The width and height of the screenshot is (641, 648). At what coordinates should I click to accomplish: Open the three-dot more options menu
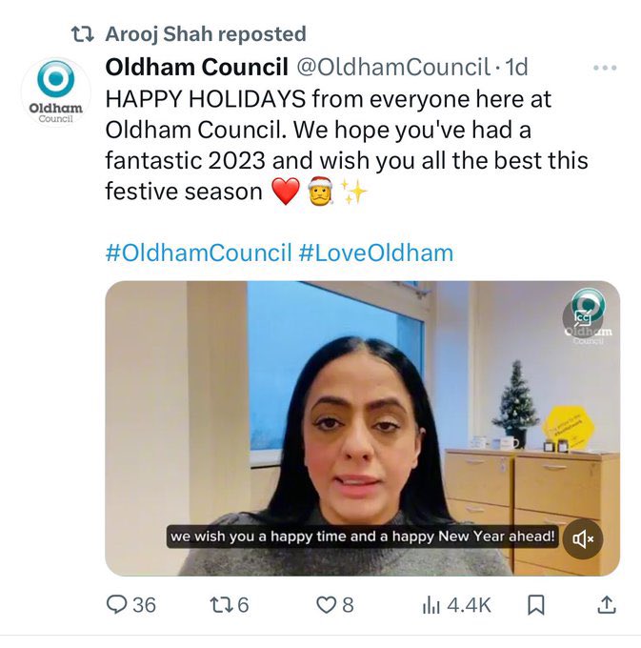[605, 69]
